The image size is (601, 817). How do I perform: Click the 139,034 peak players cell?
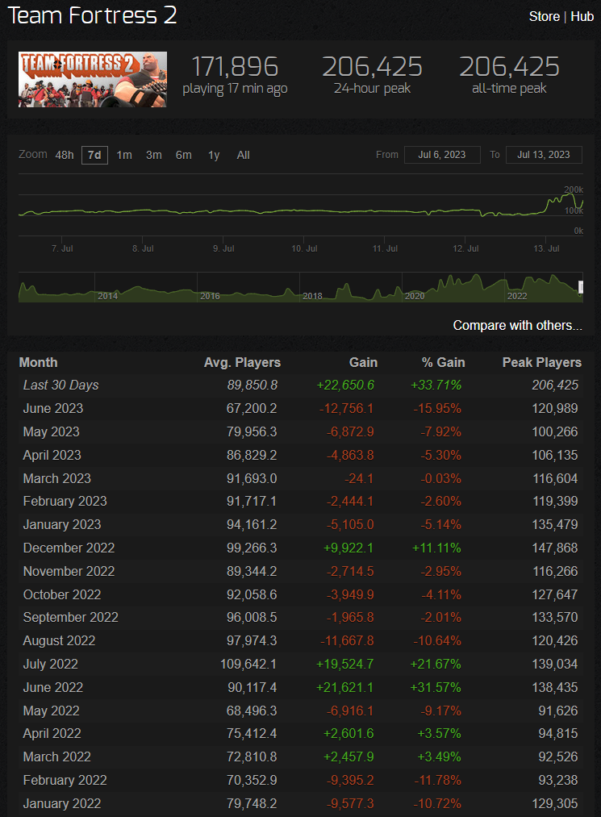click(554, 665)
